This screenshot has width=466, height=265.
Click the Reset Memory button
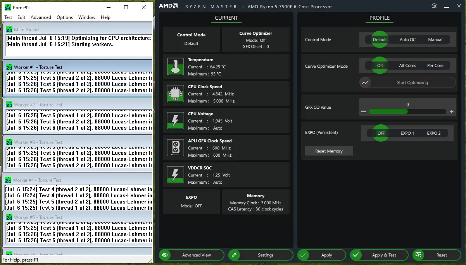coord(329,151)
